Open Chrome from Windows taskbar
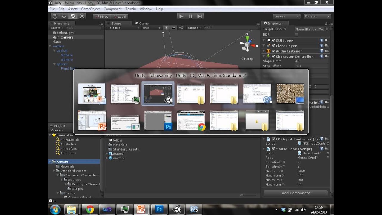 point(90,209)
